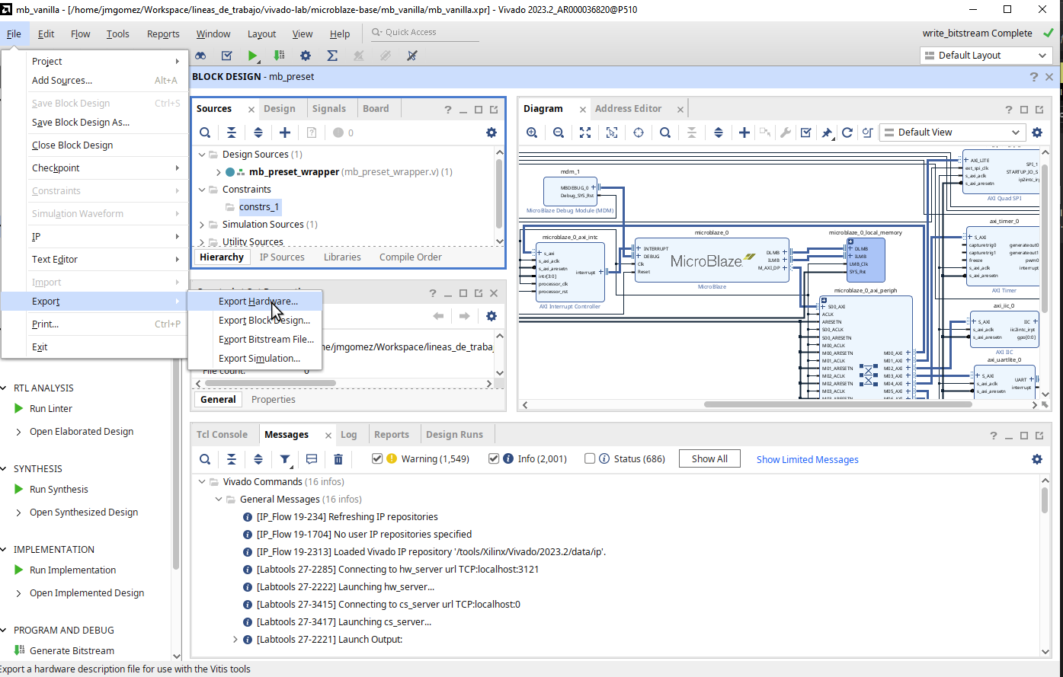Expand the Simulation Sources node
Image resolution: width=1063 pixels, height=677 pixels.
[x=203, y=225]
